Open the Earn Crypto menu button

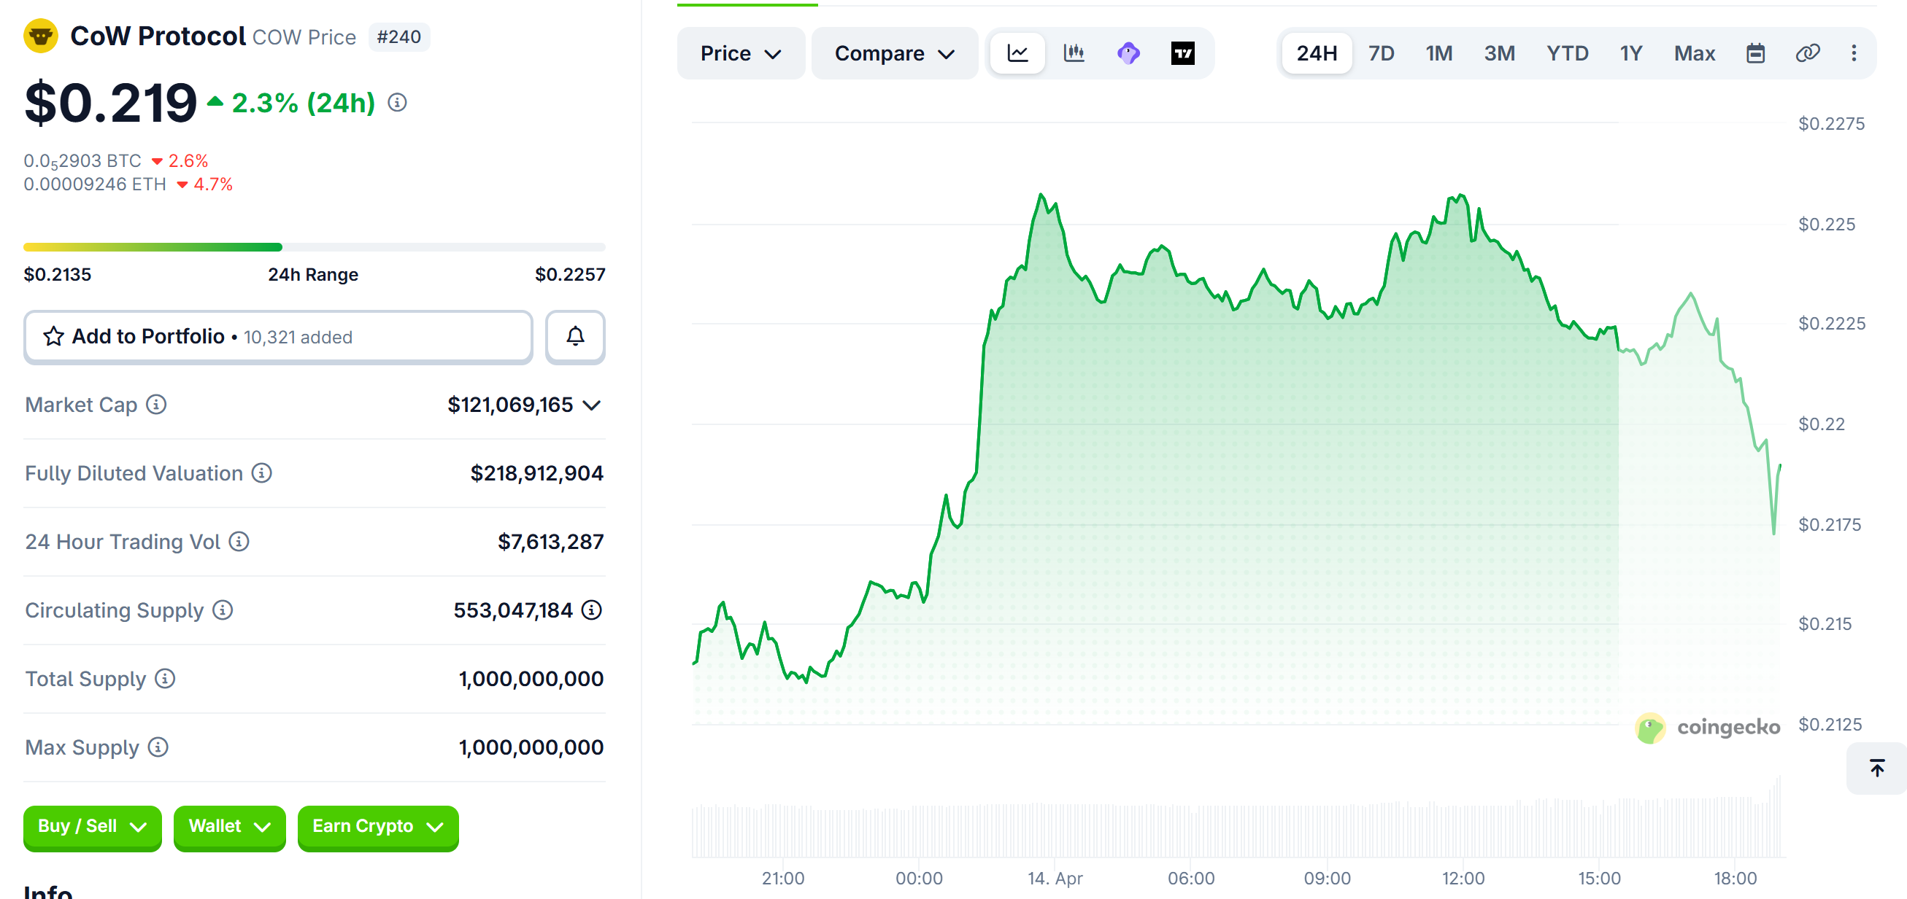[x=377, y=827]
